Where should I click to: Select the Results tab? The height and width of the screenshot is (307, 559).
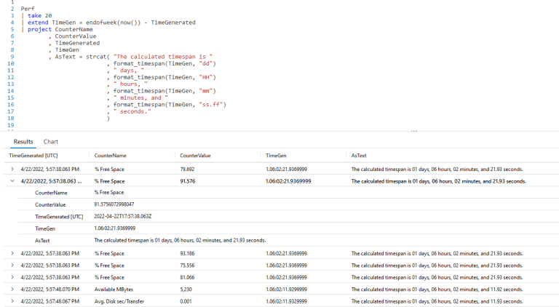click(23, 141)
